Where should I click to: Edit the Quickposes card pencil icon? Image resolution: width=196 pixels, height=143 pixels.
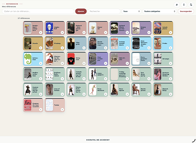pyautogui.click(x=149, y=94)
